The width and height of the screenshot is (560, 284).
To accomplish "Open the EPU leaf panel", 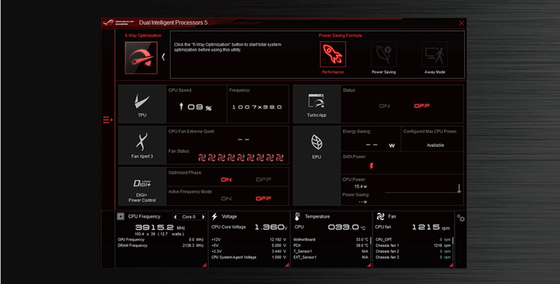I will (317, 166).
